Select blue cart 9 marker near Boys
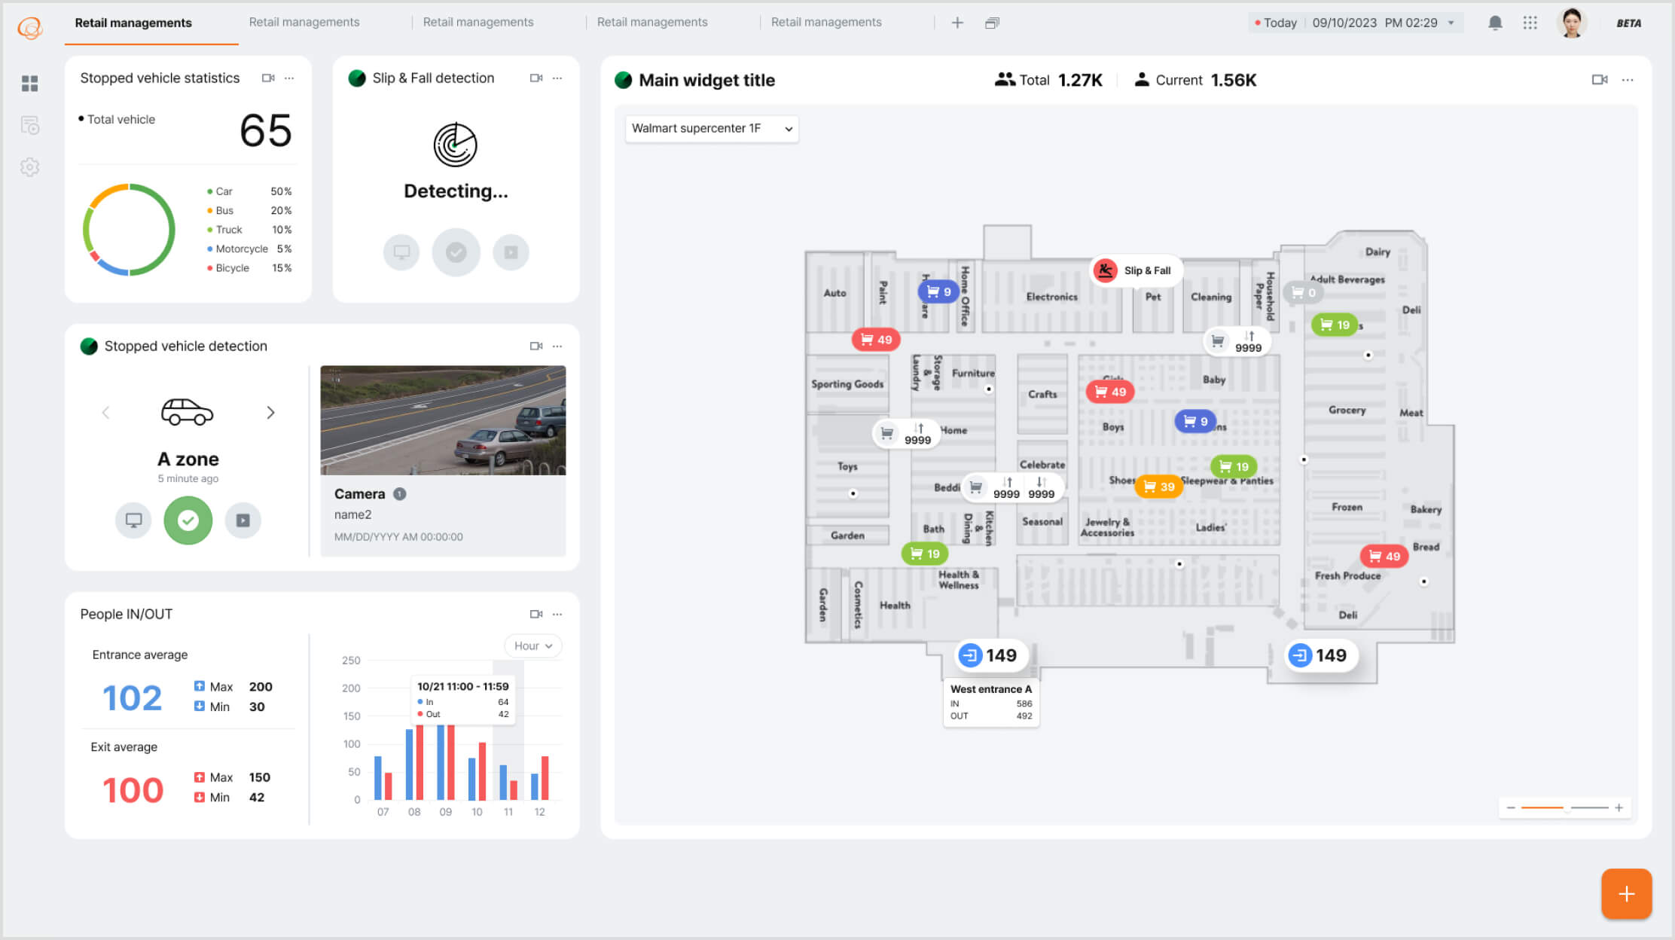This screenshot has width=1675, height=940. tap(1194, 421)
